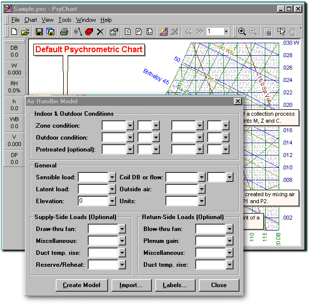Open the Plenum gain dropdown
The image size is (322, 305).
tap(229, 241)
